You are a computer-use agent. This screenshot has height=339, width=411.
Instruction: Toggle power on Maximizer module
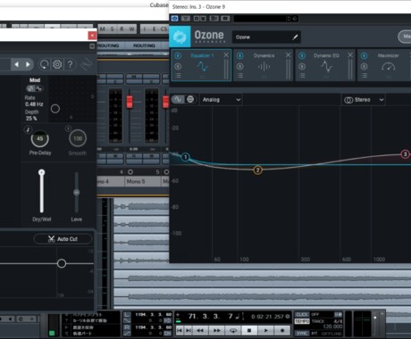pyautogui.click(x=364, y=55)
